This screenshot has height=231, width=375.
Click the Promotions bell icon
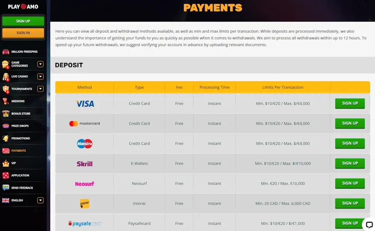pos(6,138)
